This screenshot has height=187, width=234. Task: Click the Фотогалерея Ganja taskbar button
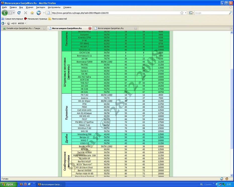(x=51, y=184)
